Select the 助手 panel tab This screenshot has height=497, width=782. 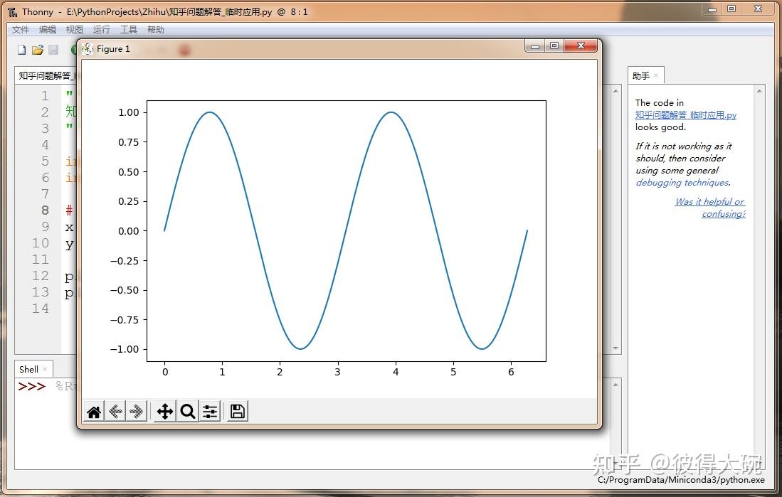click(x=643, y=75)
